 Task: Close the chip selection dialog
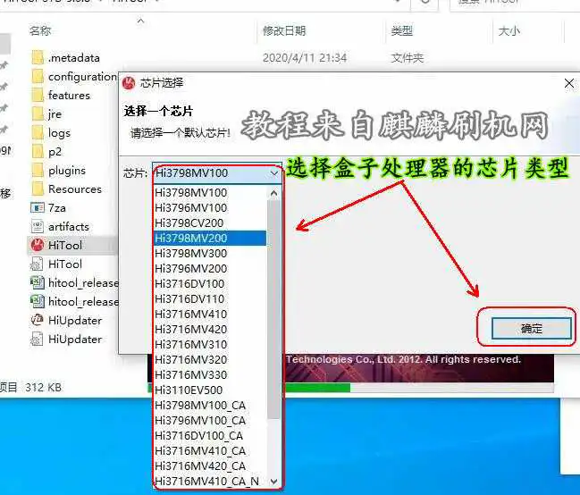click(x=569, y=83)
